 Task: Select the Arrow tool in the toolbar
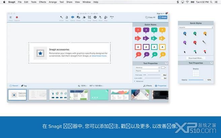(x=61, y=17)
